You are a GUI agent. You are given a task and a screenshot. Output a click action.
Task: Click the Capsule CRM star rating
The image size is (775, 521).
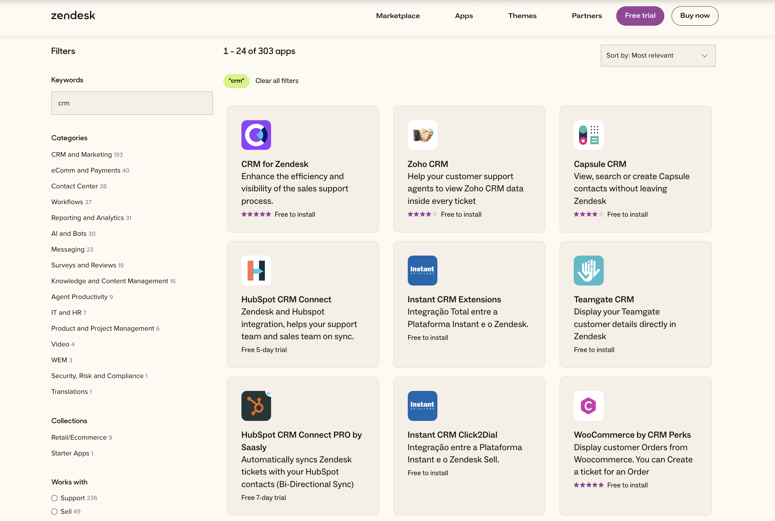click(589, 214)
